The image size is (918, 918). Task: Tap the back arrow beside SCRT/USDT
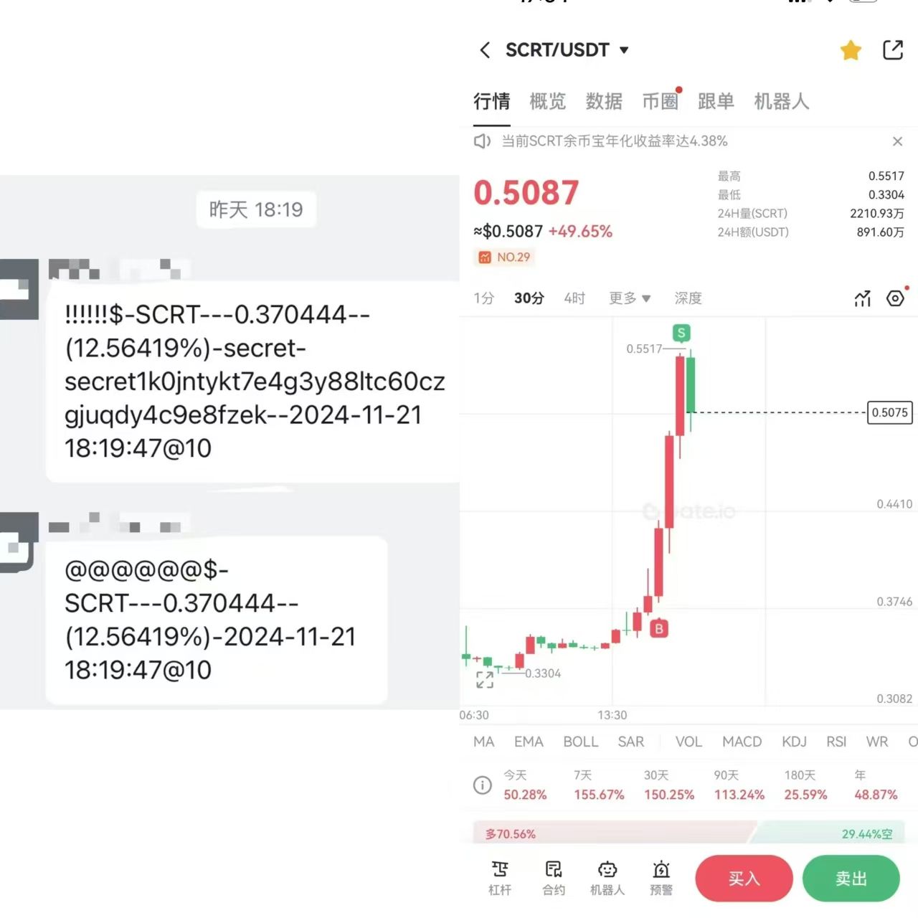[x=485, y=50]
